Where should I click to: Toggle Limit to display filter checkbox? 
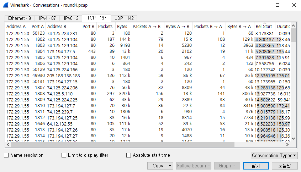tap(64, 155)
